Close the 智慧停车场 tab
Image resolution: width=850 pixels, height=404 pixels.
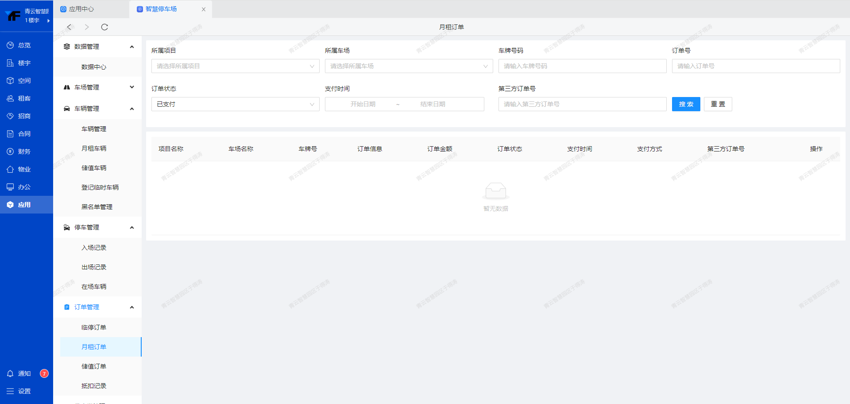click(204, 9)
